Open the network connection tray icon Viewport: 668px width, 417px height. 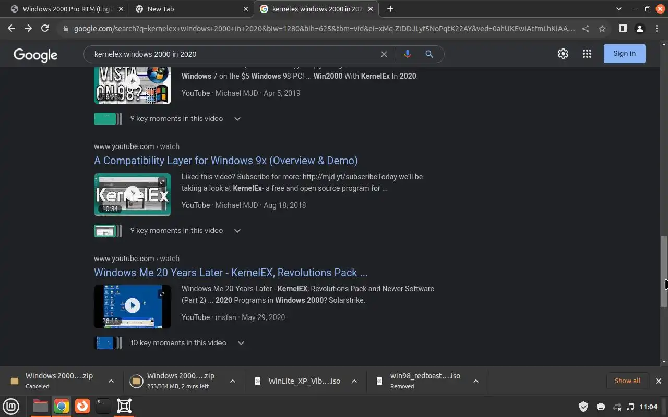(617, 407)
